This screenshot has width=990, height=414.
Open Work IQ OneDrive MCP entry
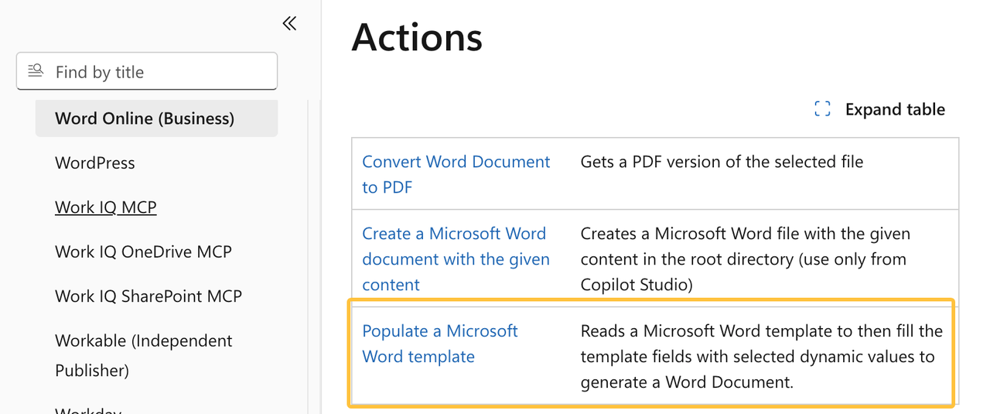[143, 251]
